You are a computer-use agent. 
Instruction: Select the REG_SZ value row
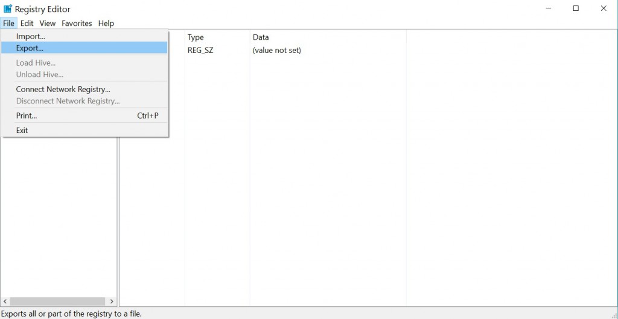click(201, 51)
